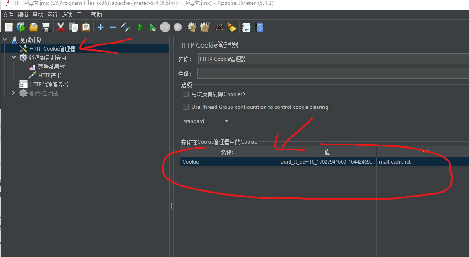Click the Stop test icon
This screenshot has width=469, height=257.
click(165, 27)
